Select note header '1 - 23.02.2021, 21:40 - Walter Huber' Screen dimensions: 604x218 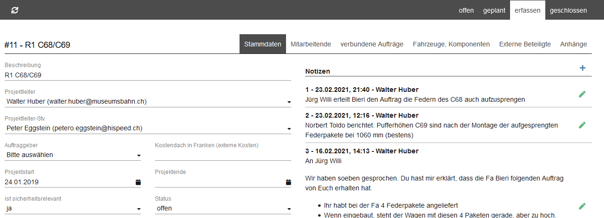[x=362, y=90]
